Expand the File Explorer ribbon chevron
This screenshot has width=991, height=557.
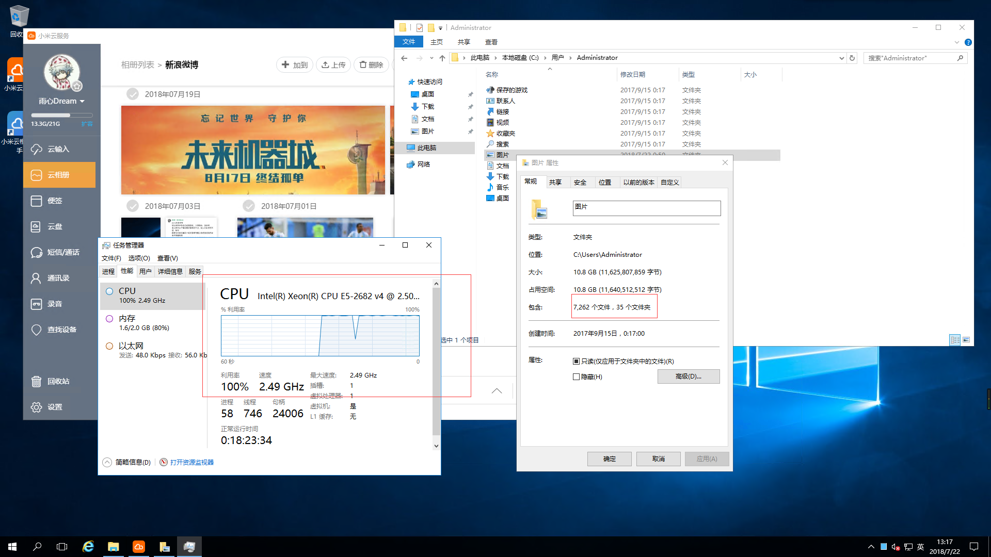956,42
